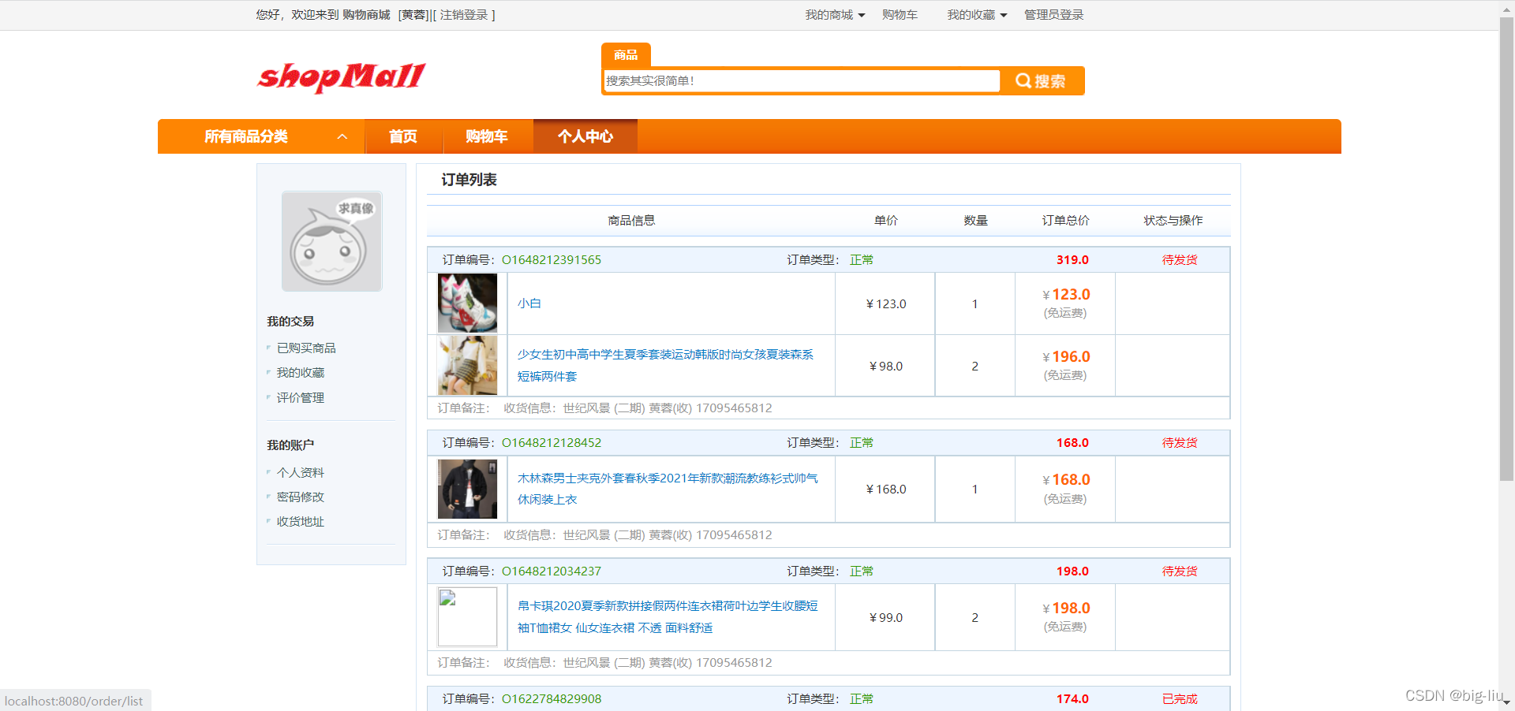Screen dimensions: 1515x711
Task: Open the 购物车 link in top bar
Action: pyautogui.click(x=900, y=15)
